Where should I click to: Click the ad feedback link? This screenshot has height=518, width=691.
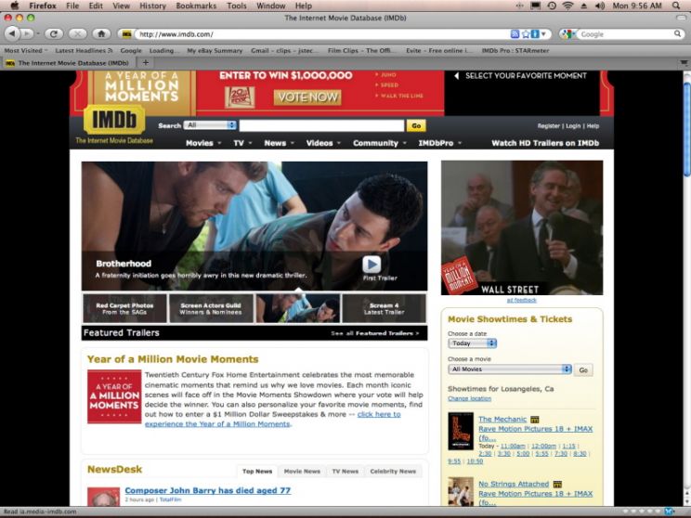(x=521, y=301)
